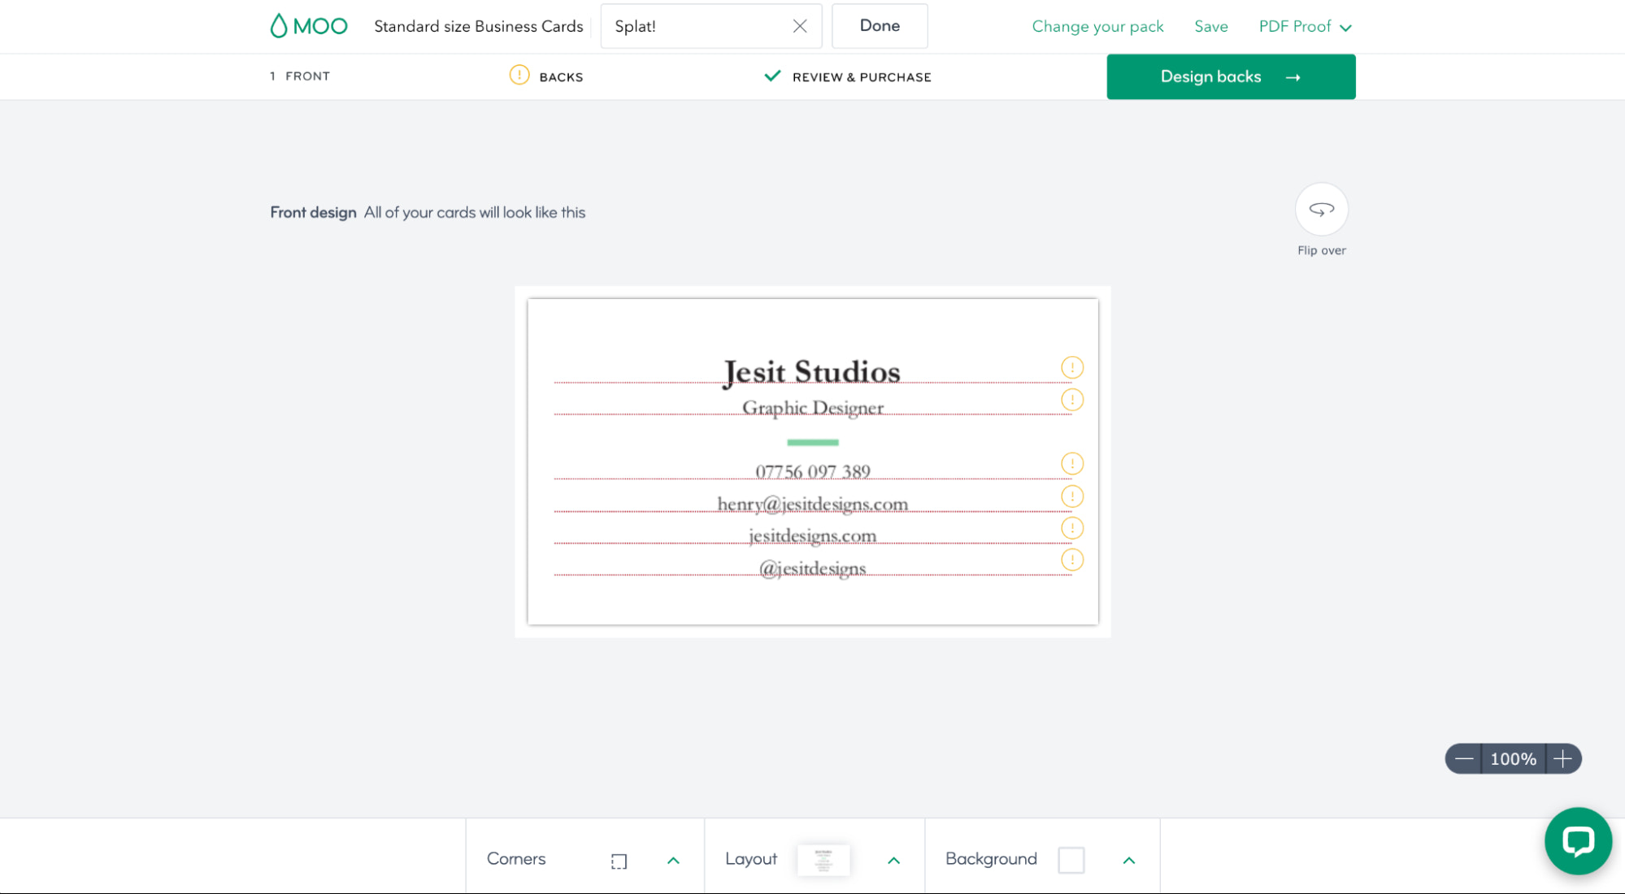Click warning icon next to phone number
The image size is (1625, 894).
(1071, 463)
